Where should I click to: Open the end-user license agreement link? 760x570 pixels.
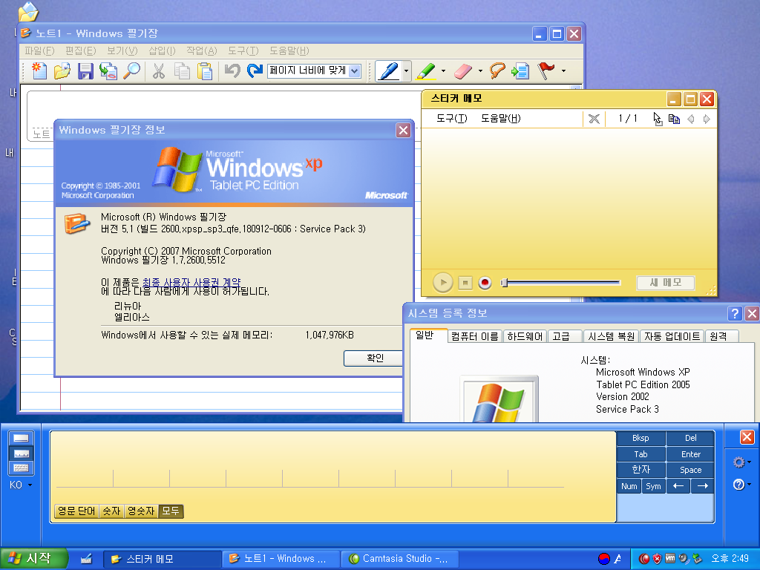(x=191, y=282)
